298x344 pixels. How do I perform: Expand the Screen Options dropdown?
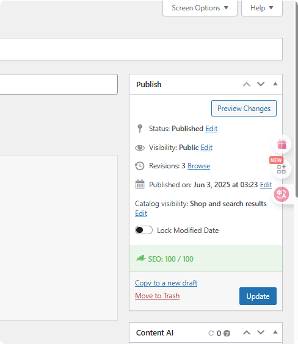(200, 8)
